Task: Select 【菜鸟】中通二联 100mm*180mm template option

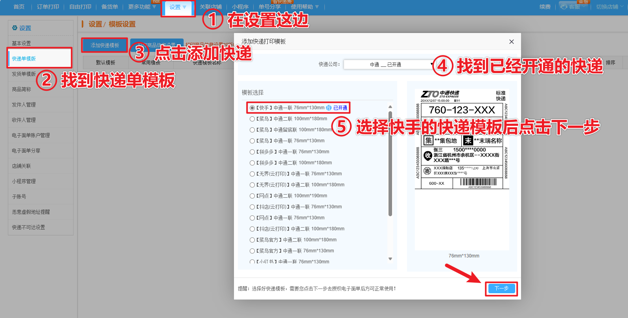Action: click(252, 119)
